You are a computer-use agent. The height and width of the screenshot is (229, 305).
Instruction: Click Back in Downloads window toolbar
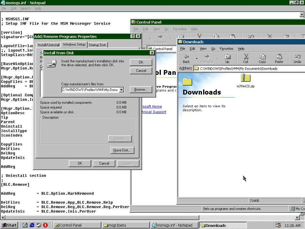coord(186,59)
